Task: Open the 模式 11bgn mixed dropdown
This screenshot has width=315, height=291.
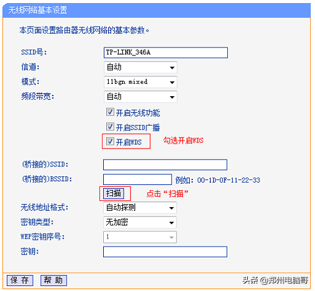Action: click(x=140, y=82)
